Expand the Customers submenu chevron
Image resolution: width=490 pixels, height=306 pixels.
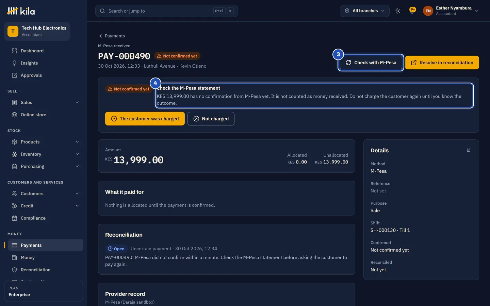click(x=77, y=193)
